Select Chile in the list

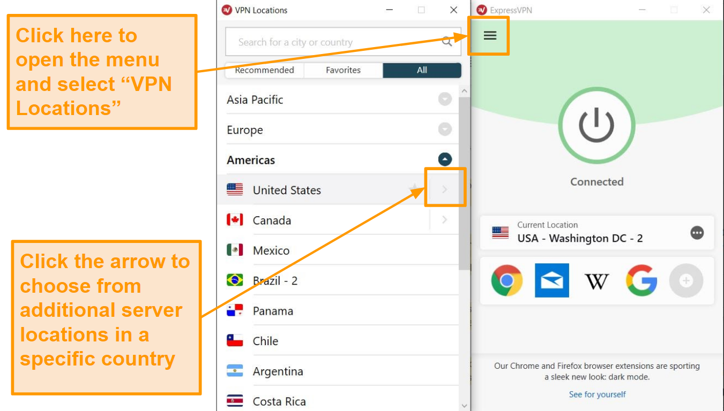click(x=338, y=341)
